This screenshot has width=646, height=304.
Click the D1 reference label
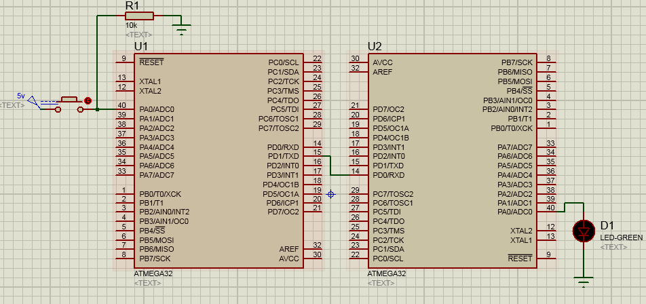coord(607,225)
